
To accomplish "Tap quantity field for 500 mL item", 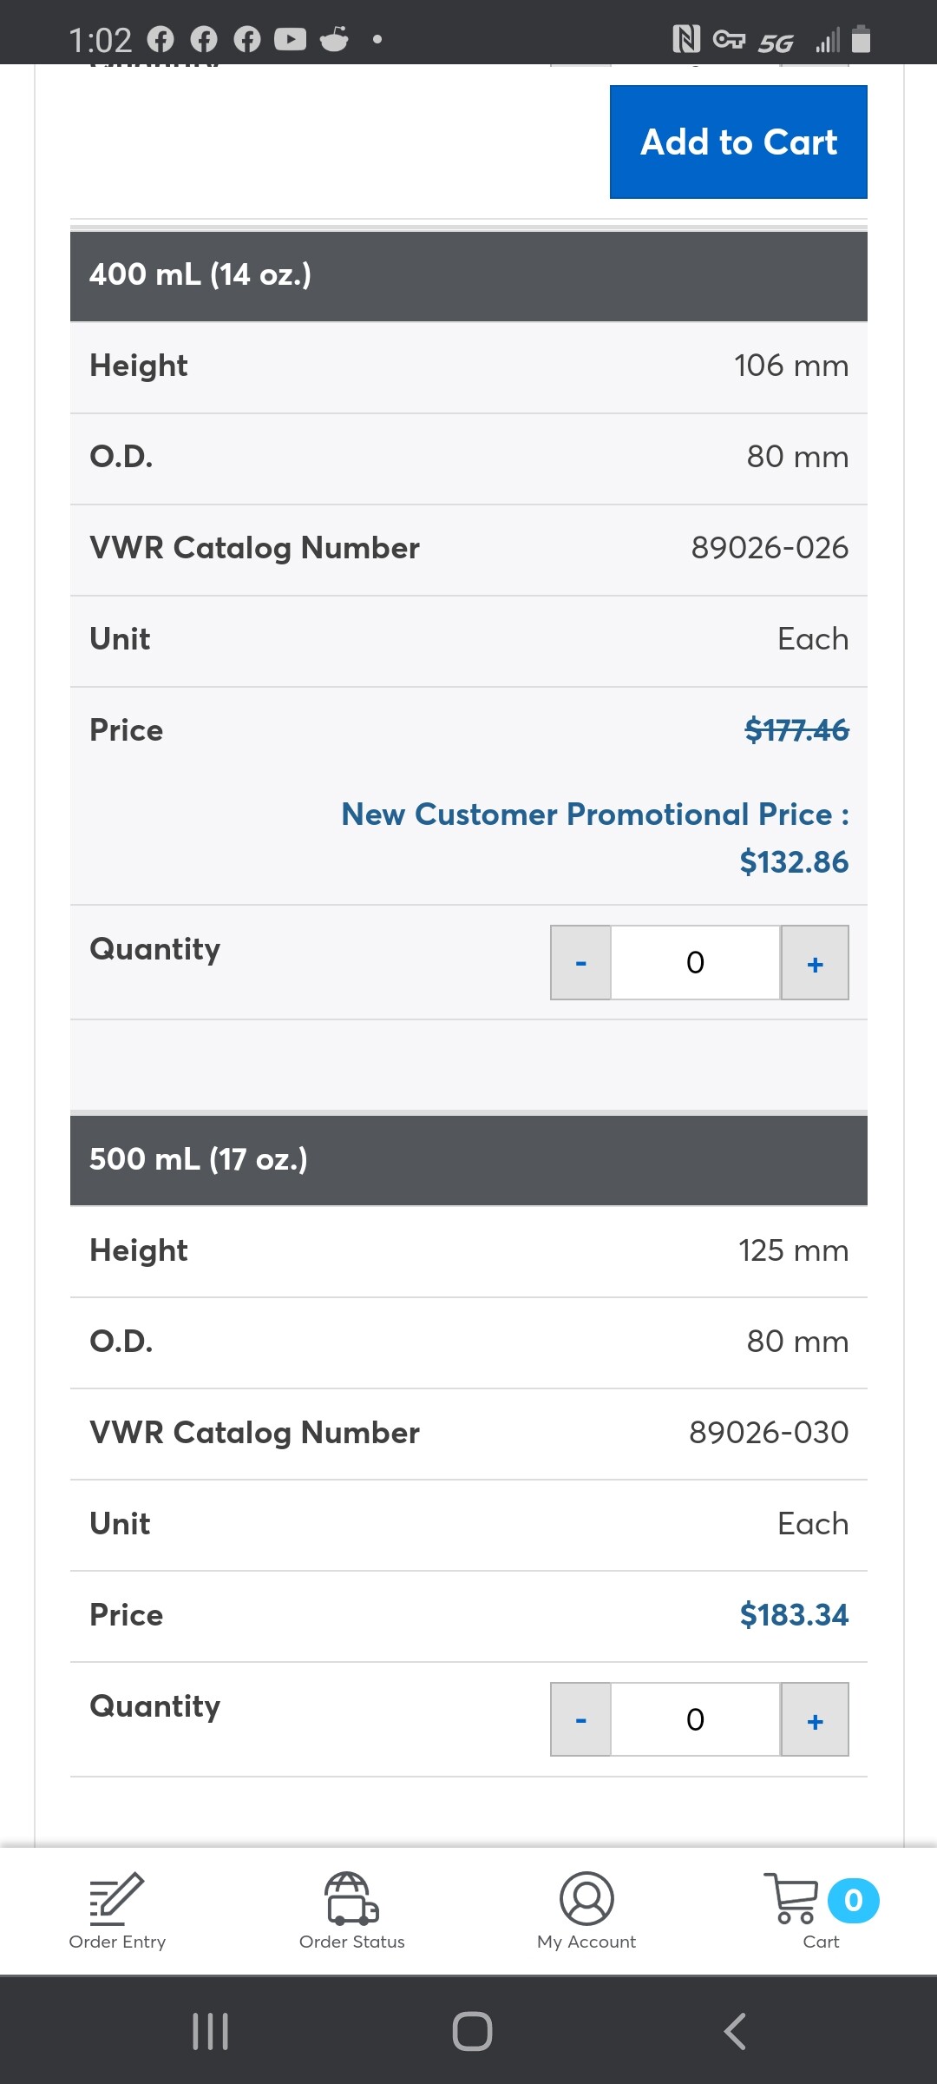I will [x=695, y=1720].
